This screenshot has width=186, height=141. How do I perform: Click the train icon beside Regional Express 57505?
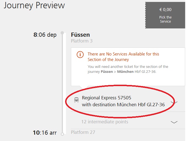pos(76,100)
